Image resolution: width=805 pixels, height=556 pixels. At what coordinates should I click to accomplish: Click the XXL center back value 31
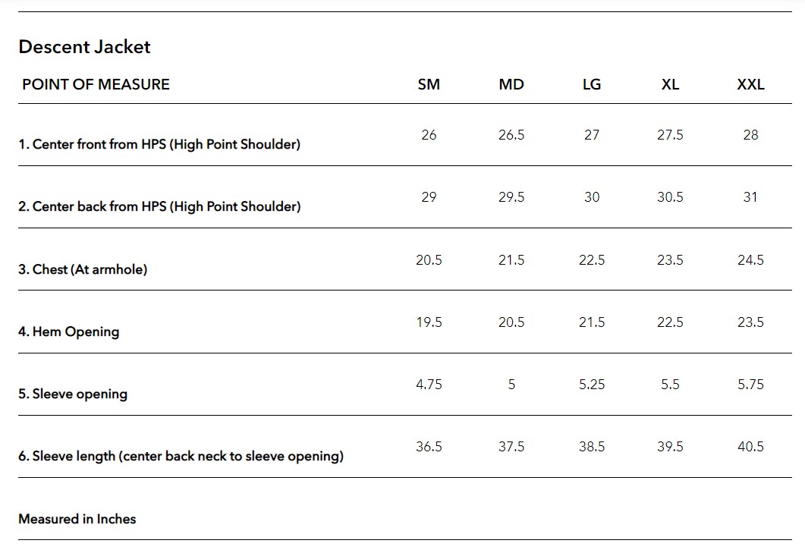coord(750,197)
